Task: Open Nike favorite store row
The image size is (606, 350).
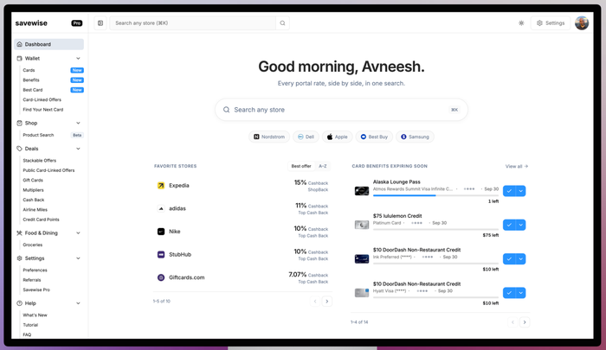Action: point(242,232)
